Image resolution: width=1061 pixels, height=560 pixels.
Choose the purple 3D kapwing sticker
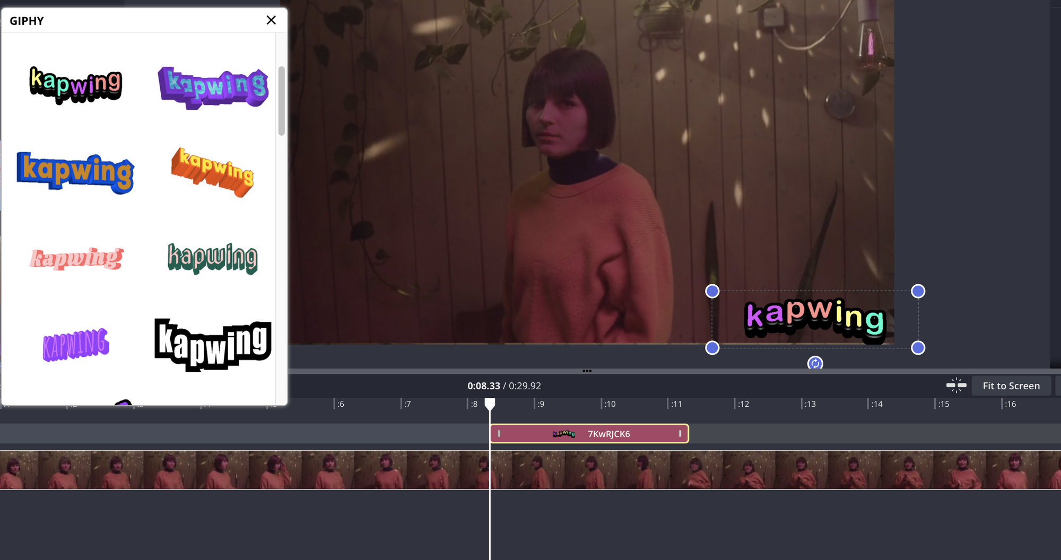coord(213,87)
